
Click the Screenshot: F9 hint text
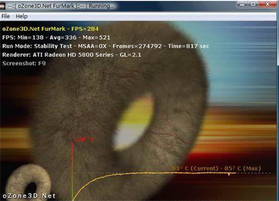(24, 64)
